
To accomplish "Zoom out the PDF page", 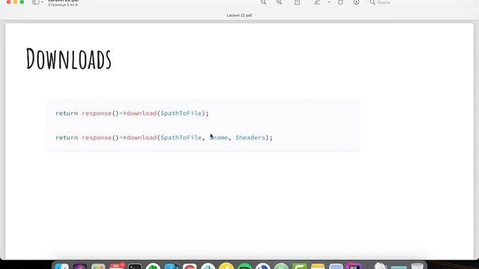I will 263,2.
